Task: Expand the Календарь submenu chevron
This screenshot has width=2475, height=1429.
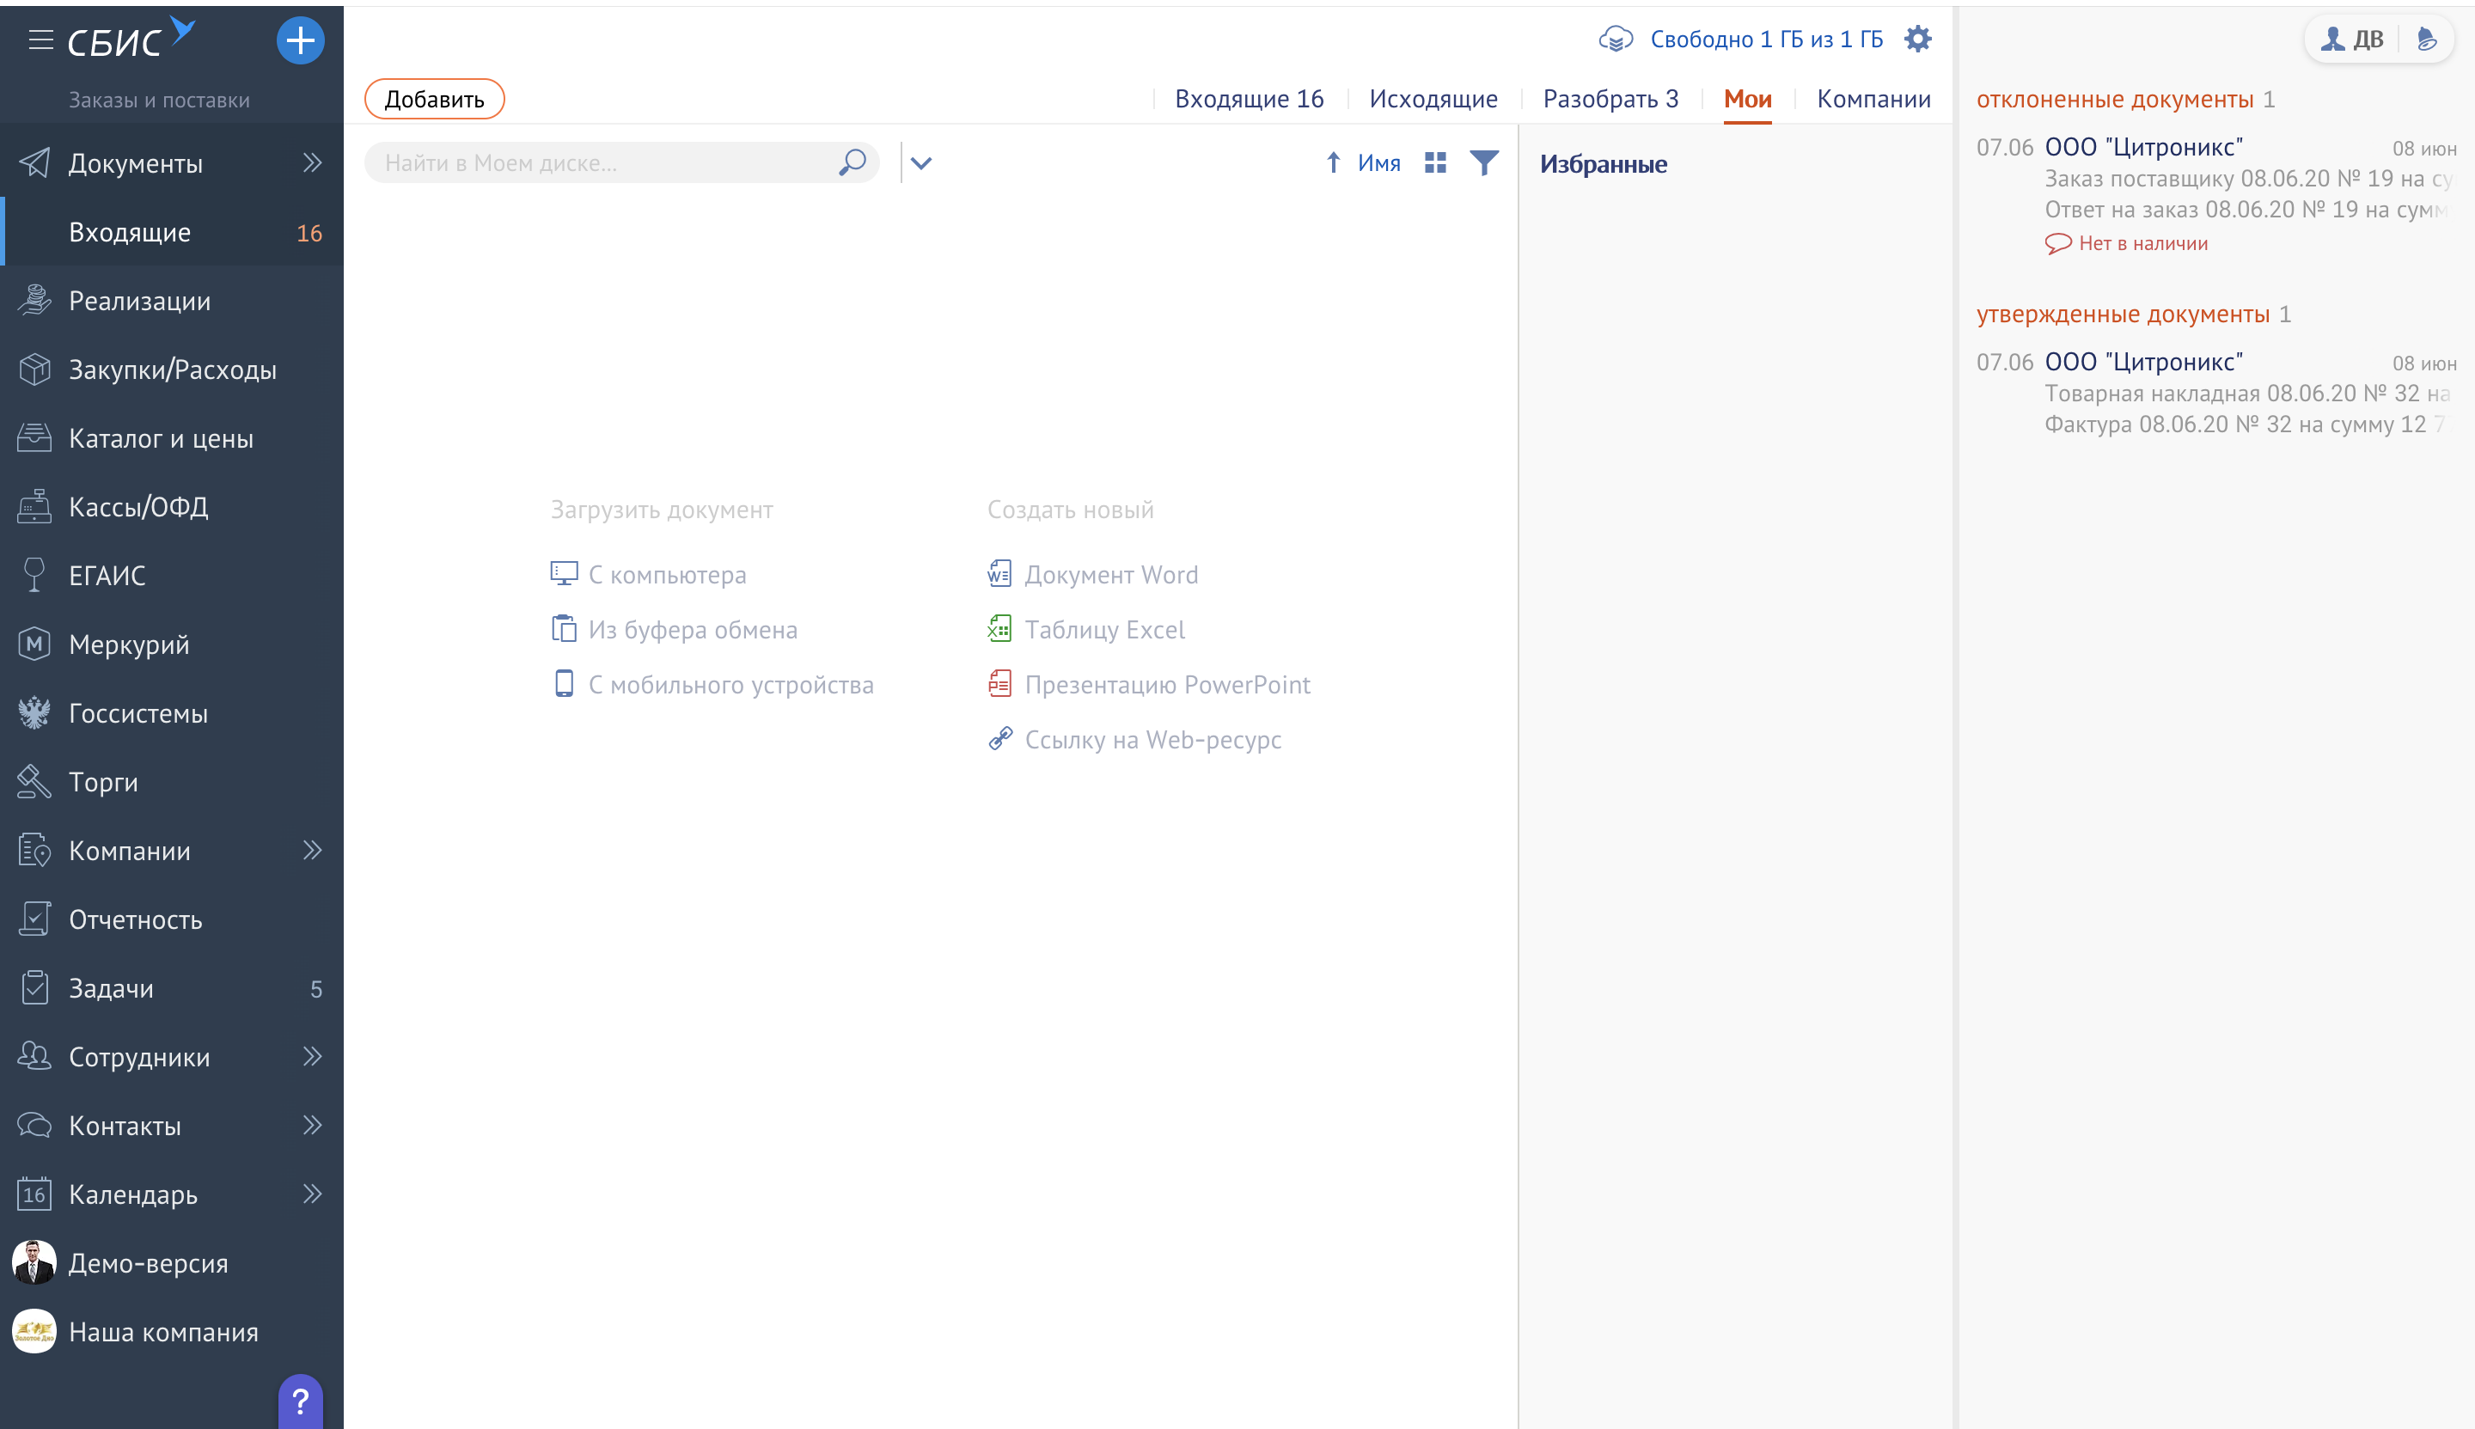Action: (x=312, y=1194)
